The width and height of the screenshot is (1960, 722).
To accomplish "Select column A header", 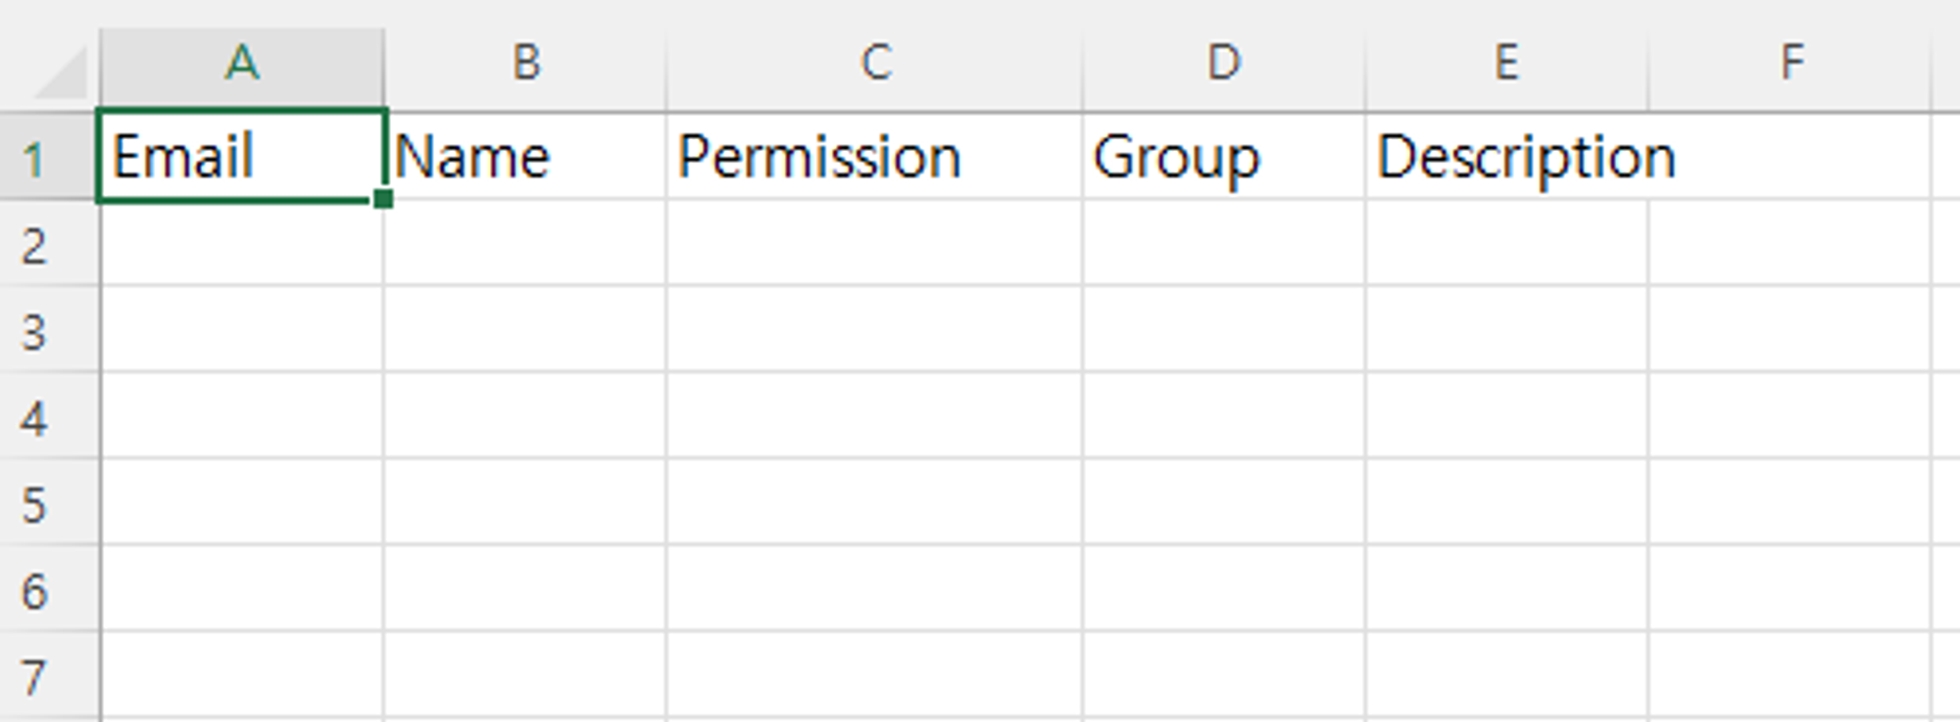I will (x=241, y=64).
